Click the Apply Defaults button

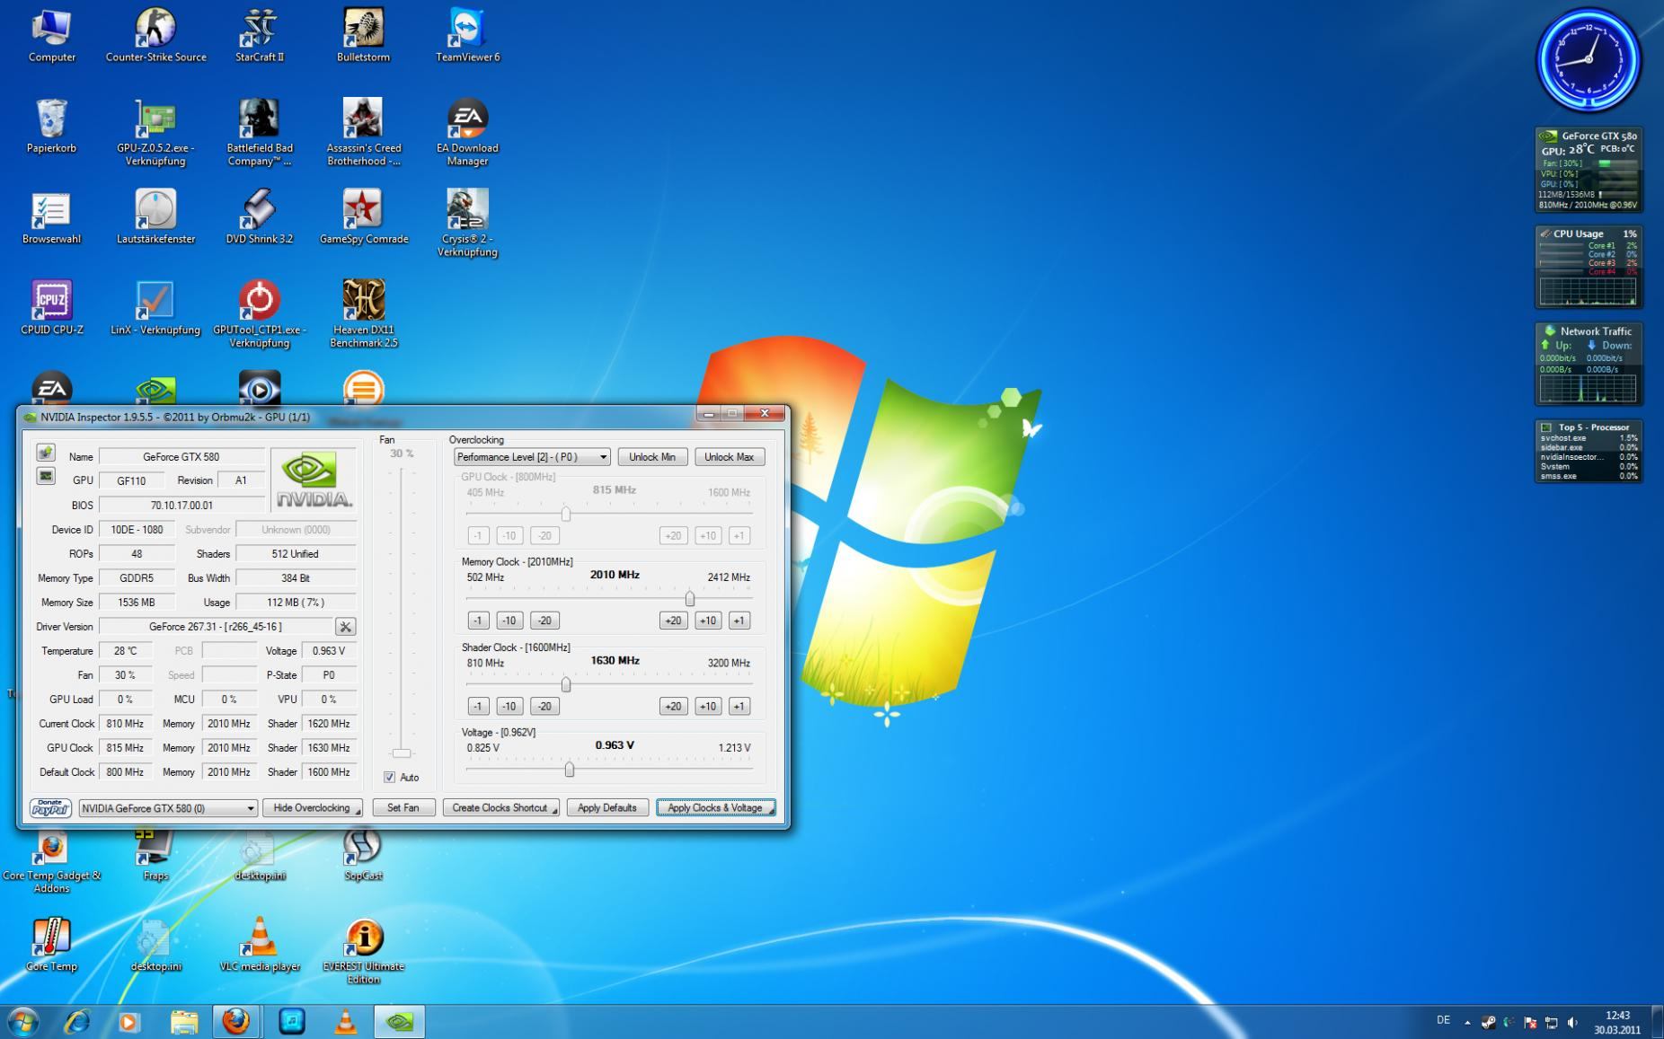(607, 808)
